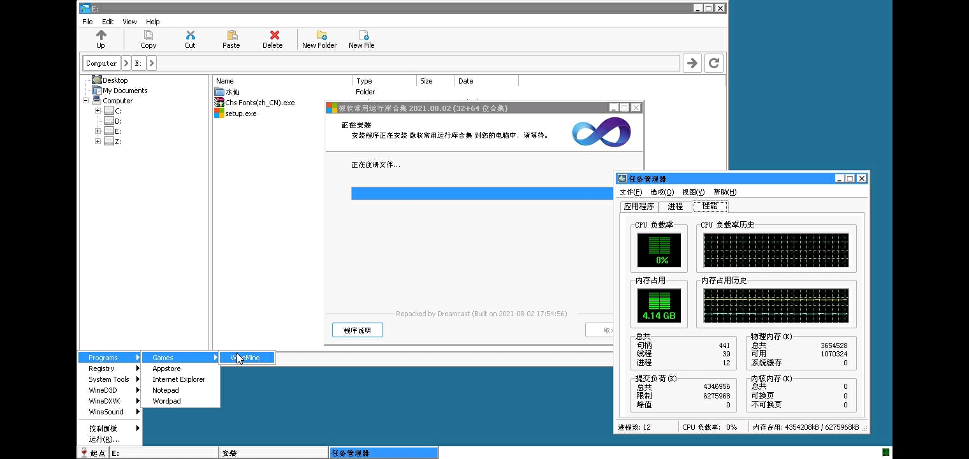This screenshot has width=969, height=459.
Task: Switch to the 应用程序 tab
Action: 639,207
